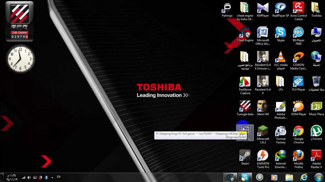Viewport: 325px width, 182px height.
Task: Launch FLV Player shortcut
Action: pos(299,84)
